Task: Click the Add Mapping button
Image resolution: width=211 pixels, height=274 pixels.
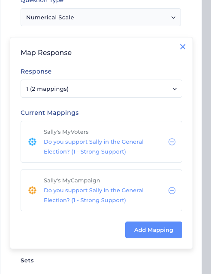Action: (154, 230)
